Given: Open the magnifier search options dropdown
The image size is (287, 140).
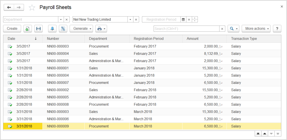Looking at the screenshot, I should pyautogui.click(x=233, y=29).
